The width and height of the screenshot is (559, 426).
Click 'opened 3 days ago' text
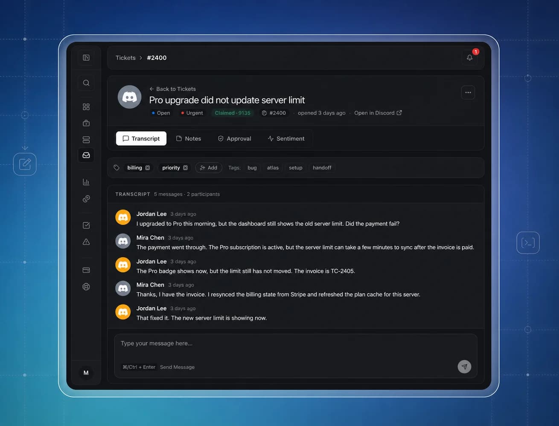(x=322, y=113)
